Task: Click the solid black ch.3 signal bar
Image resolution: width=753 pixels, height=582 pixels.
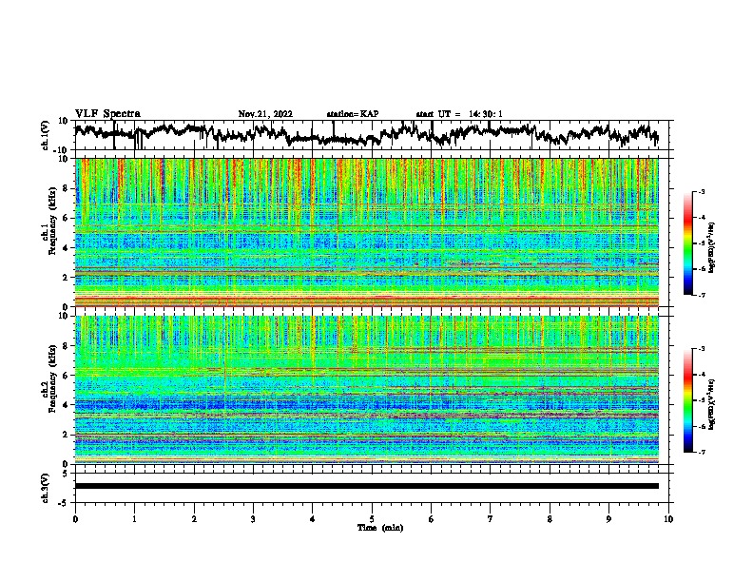Action: tap(366, 486)
